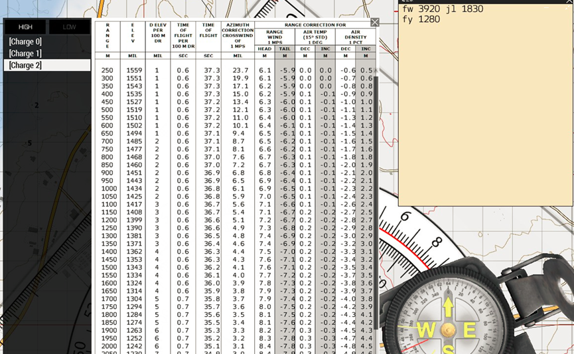The height and width of the screenshot is (354, 574).
Task: Click elevation value 1343
Action: point(134,267)
